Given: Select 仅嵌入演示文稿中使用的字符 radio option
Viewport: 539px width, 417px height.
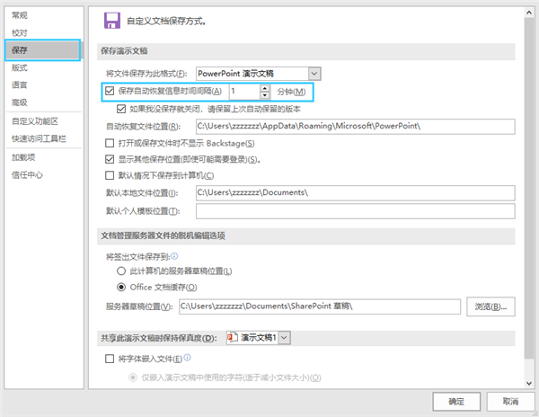Looking at the screenshot, I should coord(133,377).
